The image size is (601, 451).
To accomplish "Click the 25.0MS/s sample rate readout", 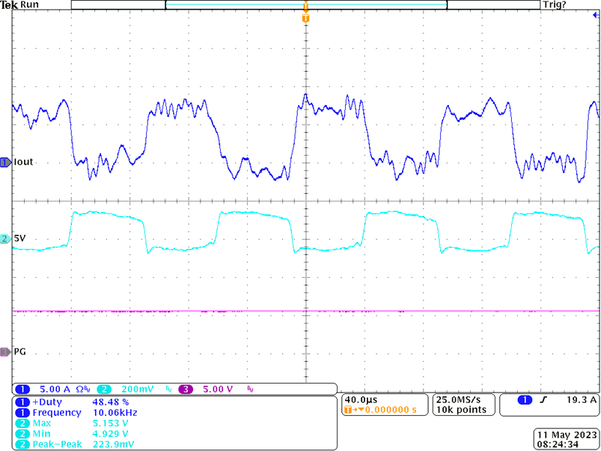I will [457, 399].
